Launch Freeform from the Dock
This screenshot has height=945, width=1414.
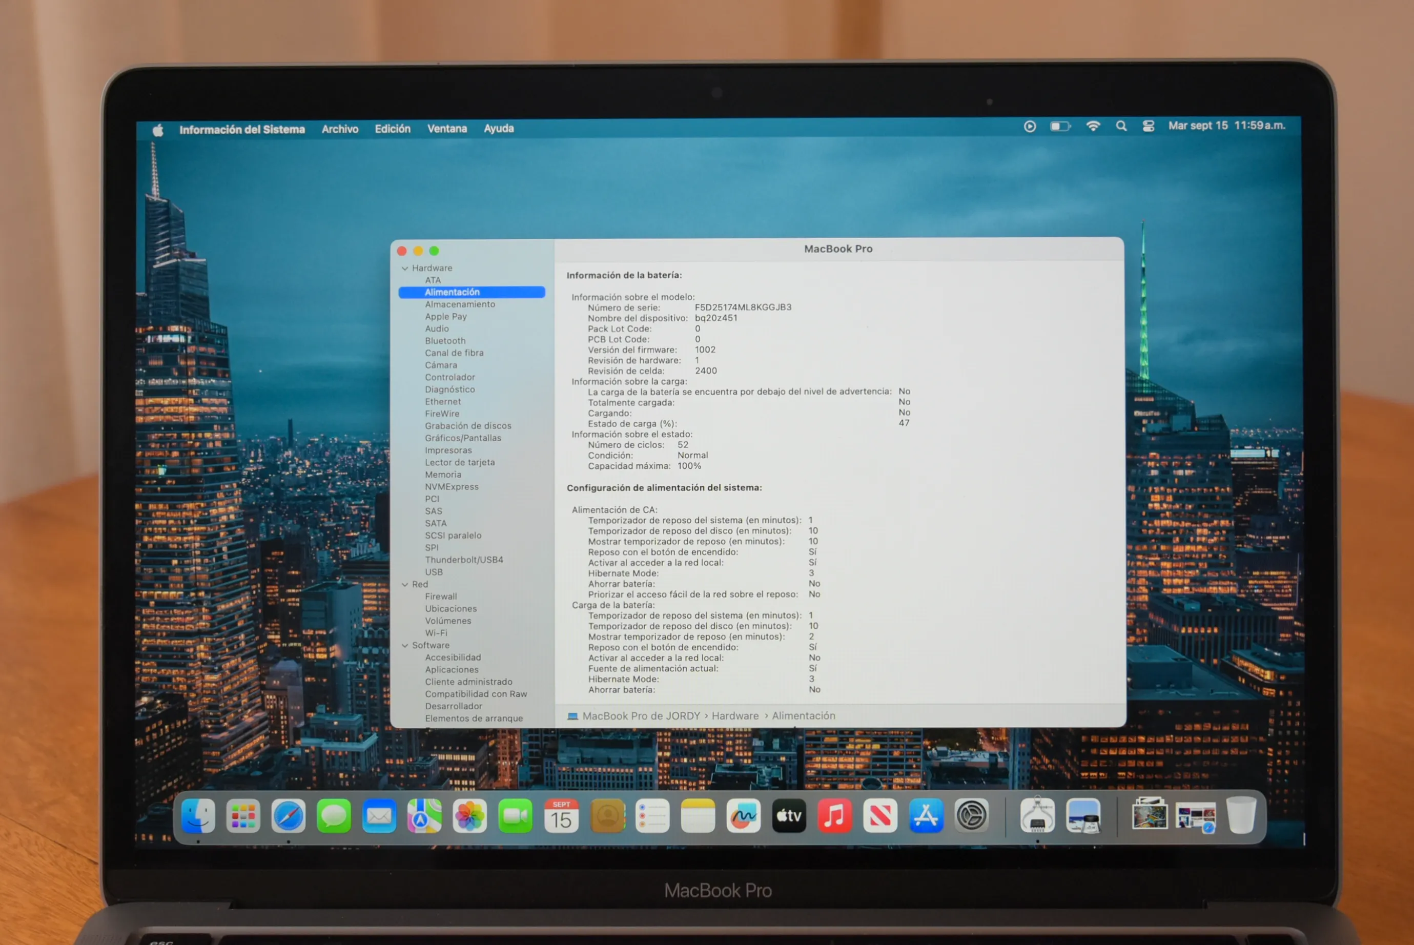743,816
